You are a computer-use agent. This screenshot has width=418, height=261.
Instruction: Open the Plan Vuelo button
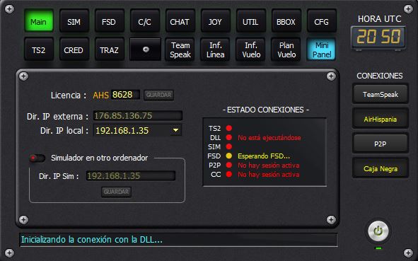286,50
